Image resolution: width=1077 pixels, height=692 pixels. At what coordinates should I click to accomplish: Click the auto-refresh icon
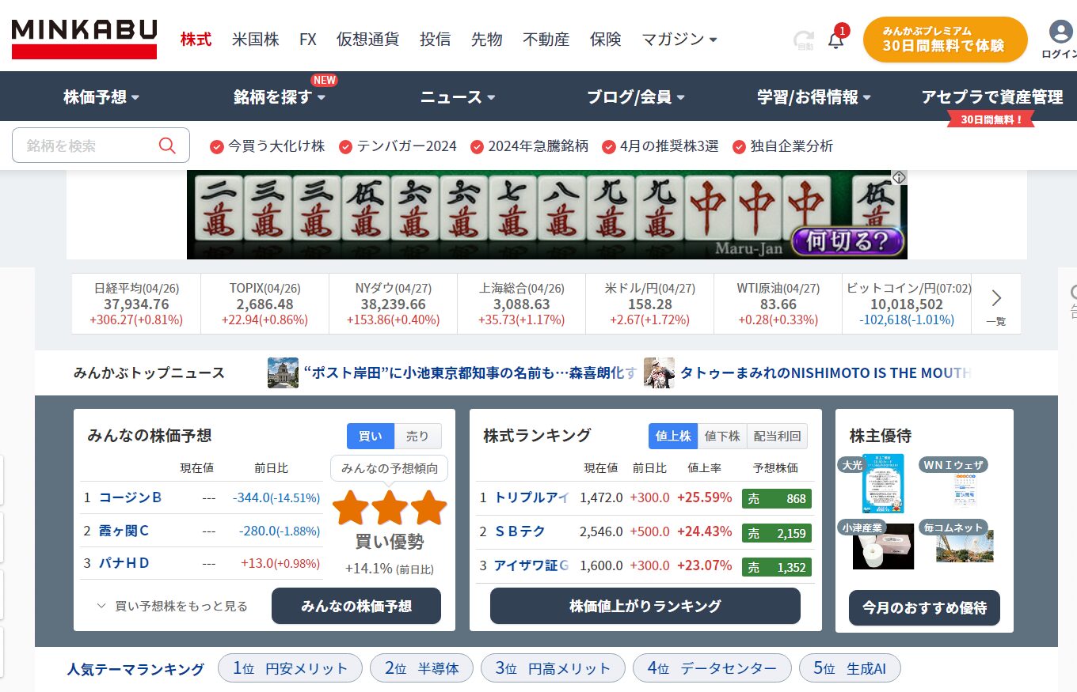[804, 40]
